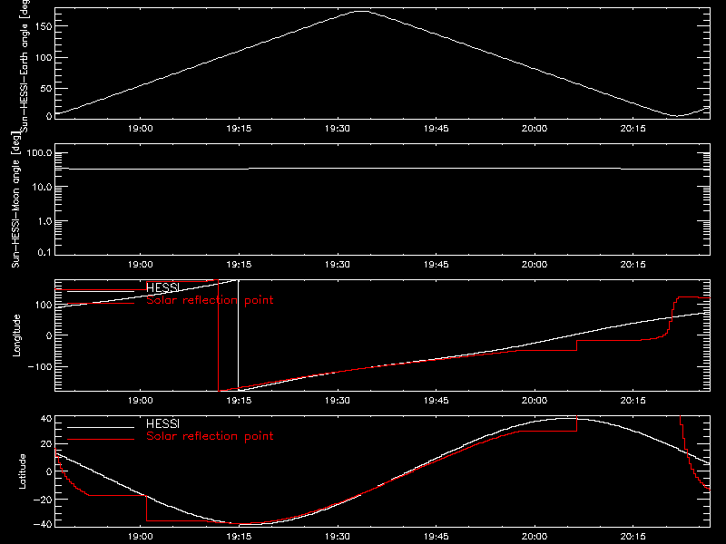Click the 19:45 label under Longitude plot

pos(437,400)
